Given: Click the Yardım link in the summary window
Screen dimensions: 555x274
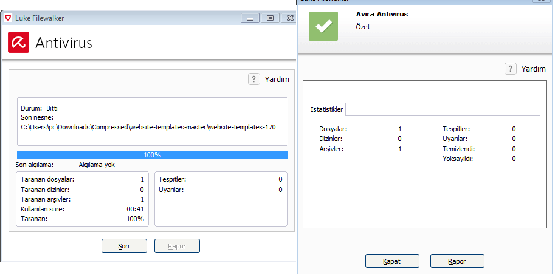Looking at the screenshot, I should (x=533, y=69).
